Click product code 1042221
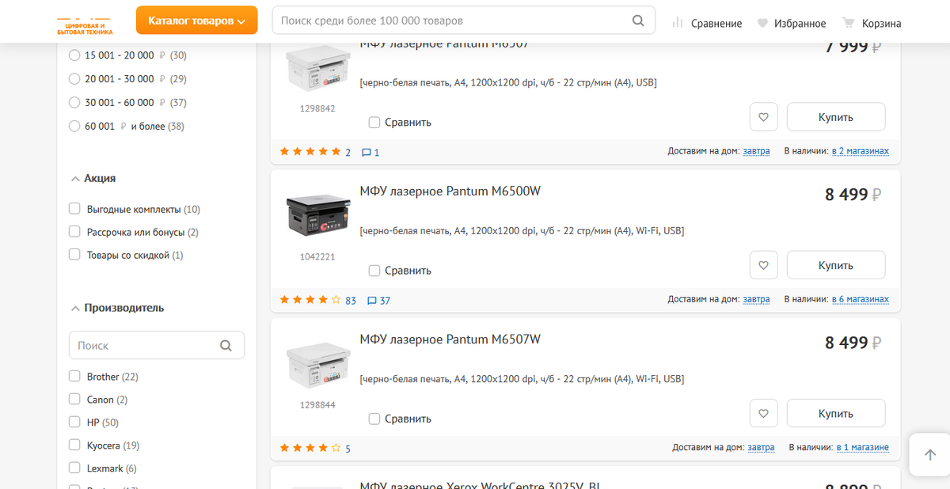Screen dimensions: 950x489 point(317,257)
